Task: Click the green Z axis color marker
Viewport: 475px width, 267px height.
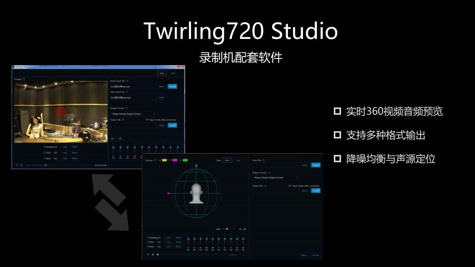Action: pyautogui.click(x=185, y=161)
